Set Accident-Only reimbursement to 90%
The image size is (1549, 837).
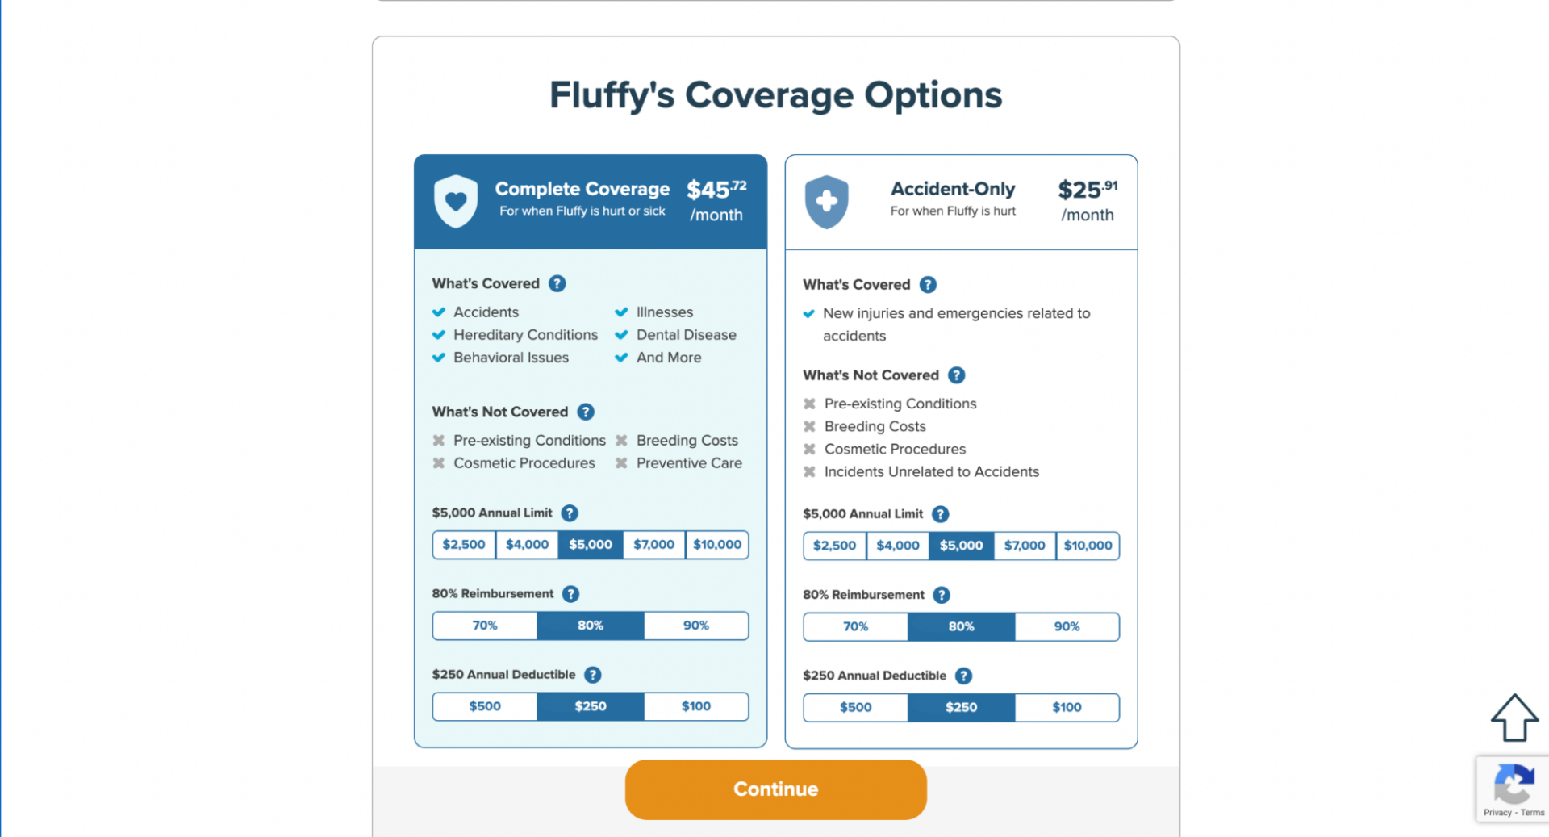coord(1067,626)
